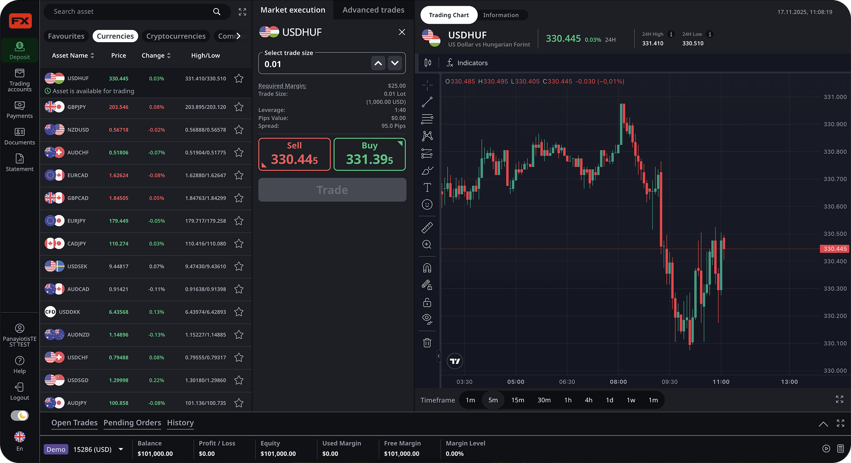Viewport: 851px width, 463px height.
Task: Click the trash icon to remove drawings
Action: tap(427, 343)
